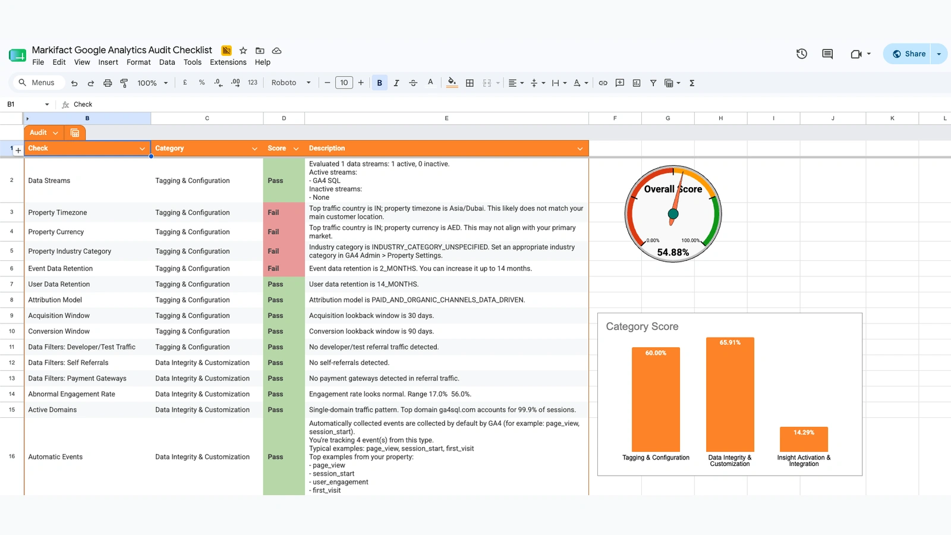Screen dimensions: 951x535
Task: Open the 100% zoom dropdown
Action: pos(152,83)
